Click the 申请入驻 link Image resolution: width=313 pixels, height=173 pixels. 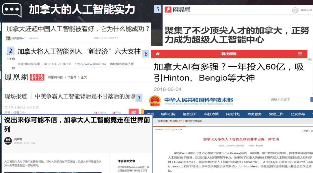(306, 10)
